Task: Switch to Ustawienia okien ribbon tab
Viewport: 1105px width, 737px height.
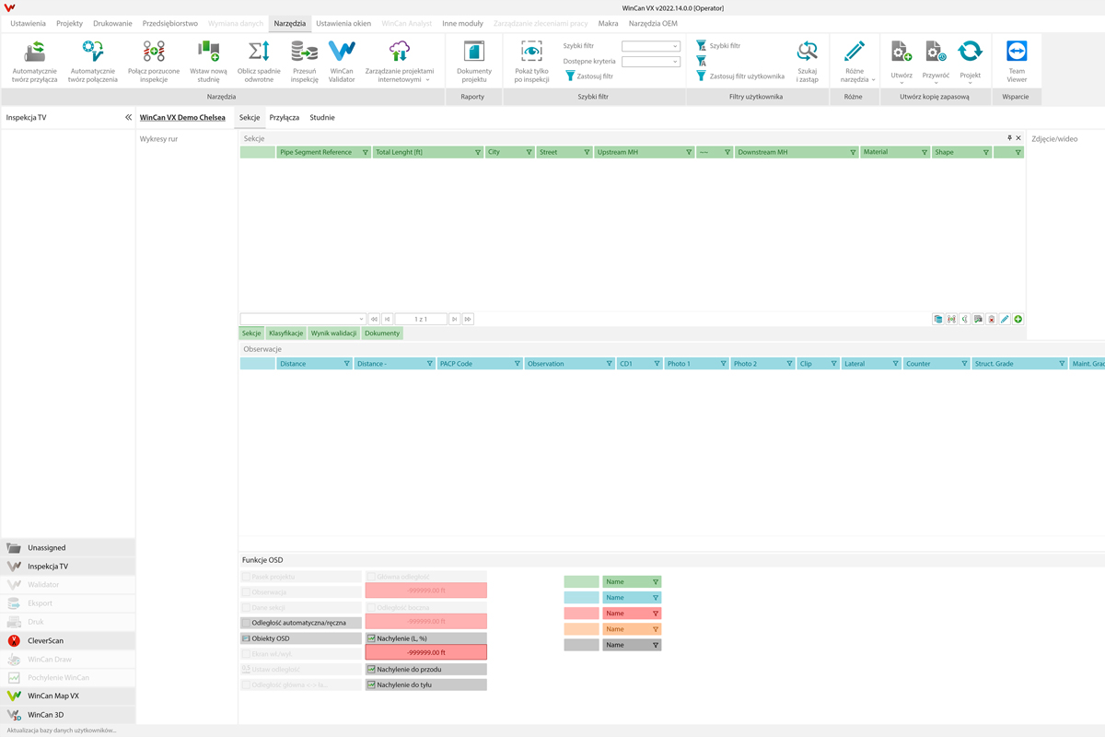Action: pos(343,23)
